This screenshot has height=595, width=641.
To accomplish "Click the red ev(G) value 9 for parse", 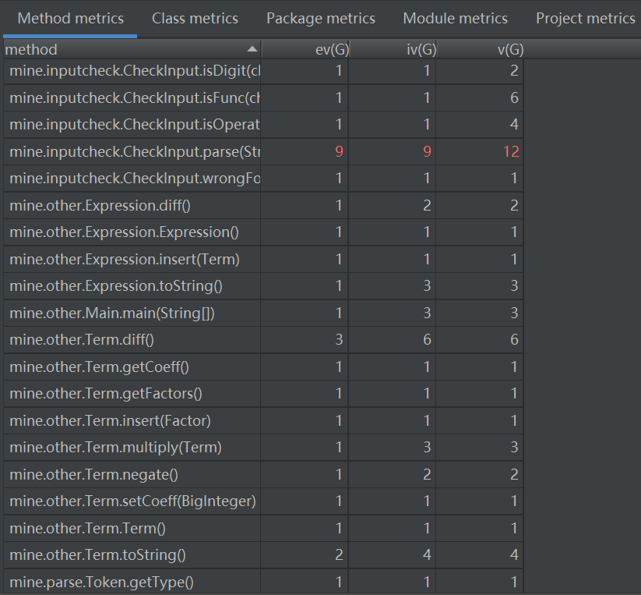I will point(339,152).
